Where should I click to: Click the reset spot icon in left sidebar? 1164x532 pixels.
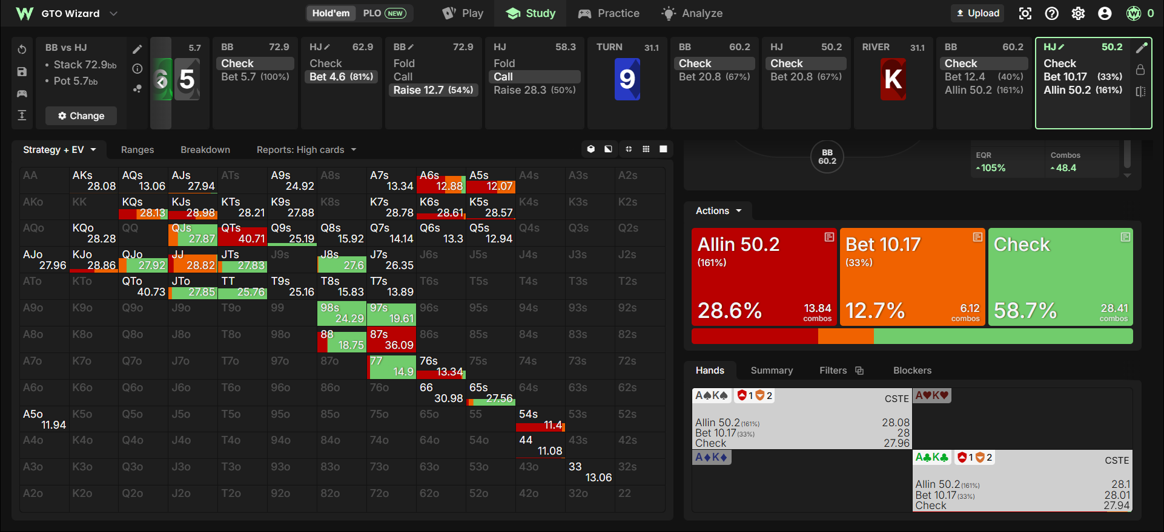pyautogui.click(x=22, y=49)
